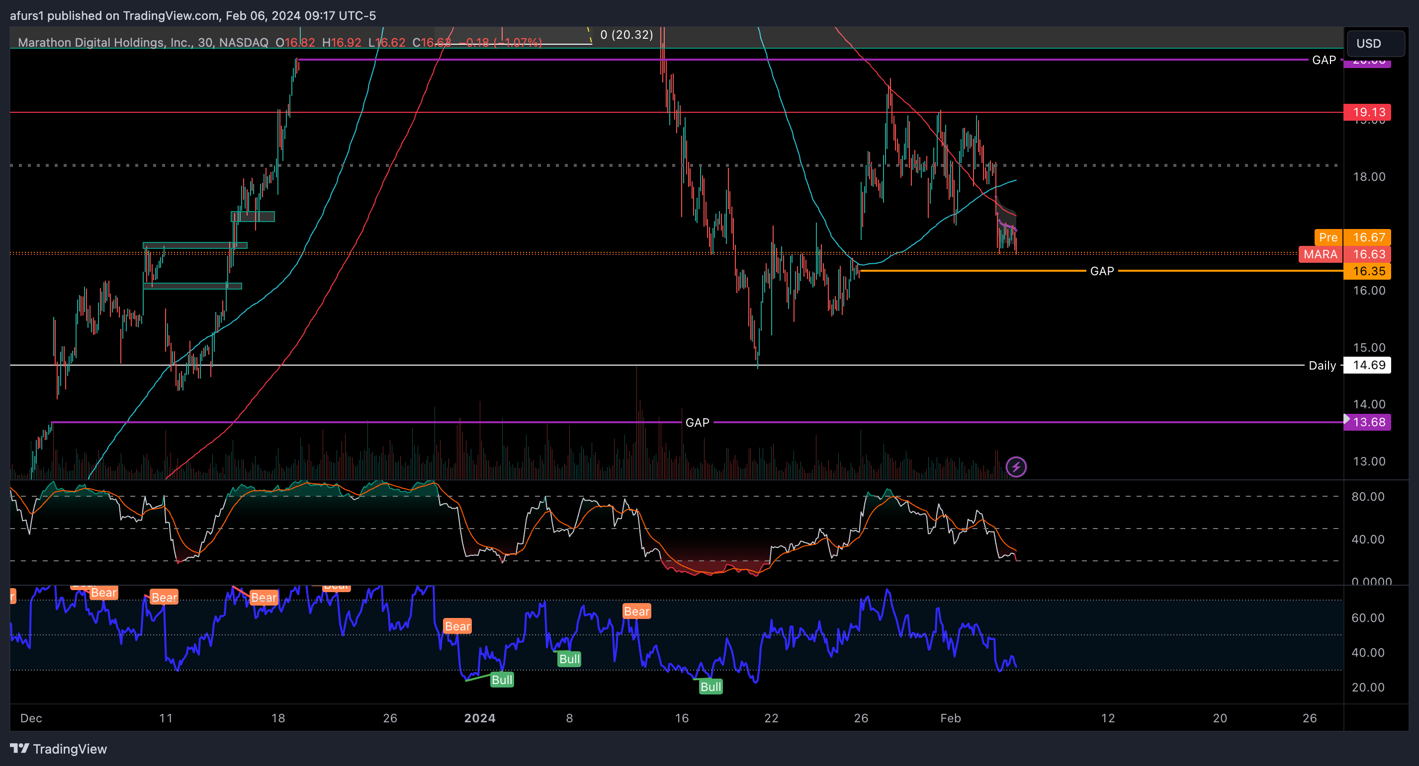This screenshot has width=1419, height=766.
Task: Click the purple arrow marker beside 13.68
Action: 1347,419
